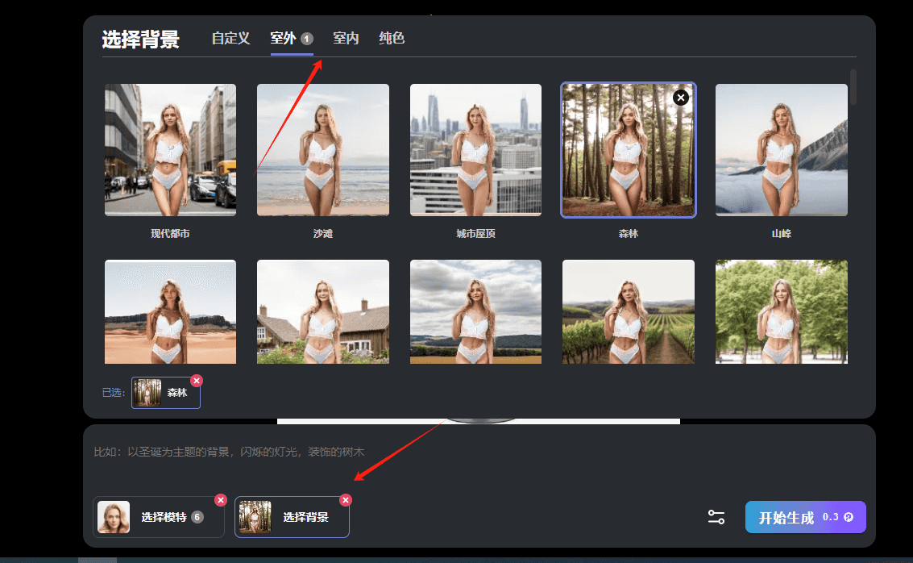This screenshot has height=563, width=913.
Task: Click the 森林 selected chip
Action: tap(166, 393)
